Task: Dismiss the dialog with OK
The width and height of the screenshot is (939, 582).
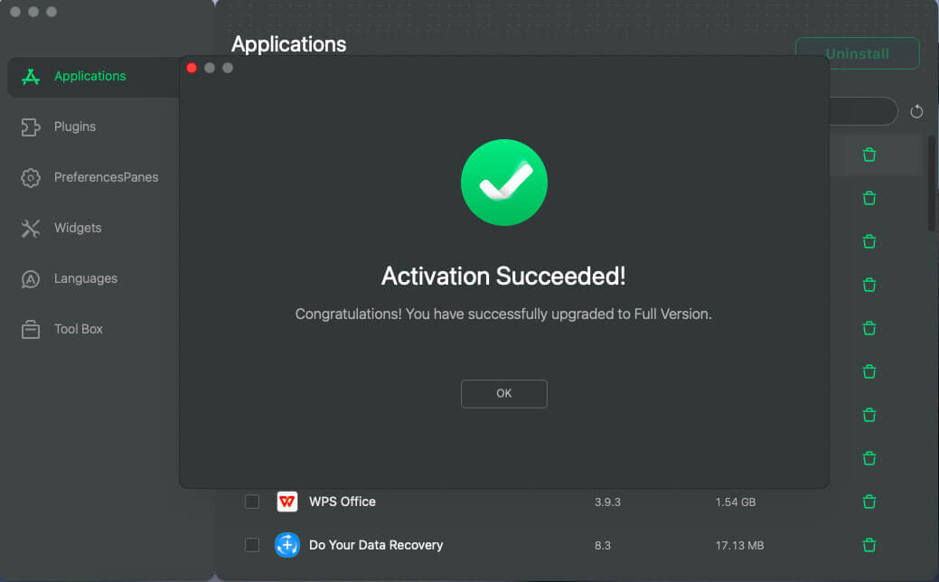Action: 503,393
